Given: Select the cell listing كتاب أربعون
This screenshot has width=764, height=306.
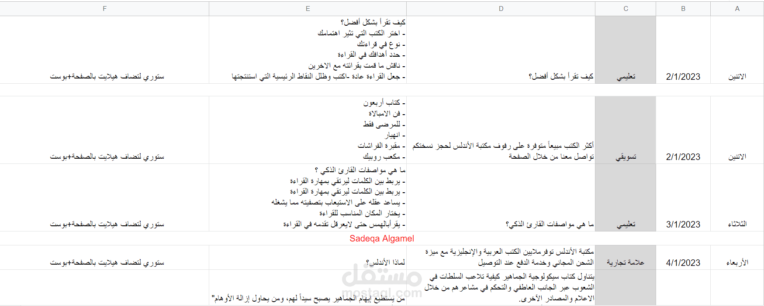Looking at the screenshot, I should [x=308, y=130].
